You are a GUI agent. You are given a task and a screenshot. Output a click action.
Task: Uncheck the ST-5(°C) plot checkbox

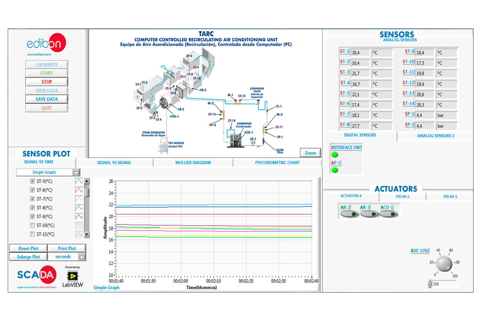[x=32, y=181]
